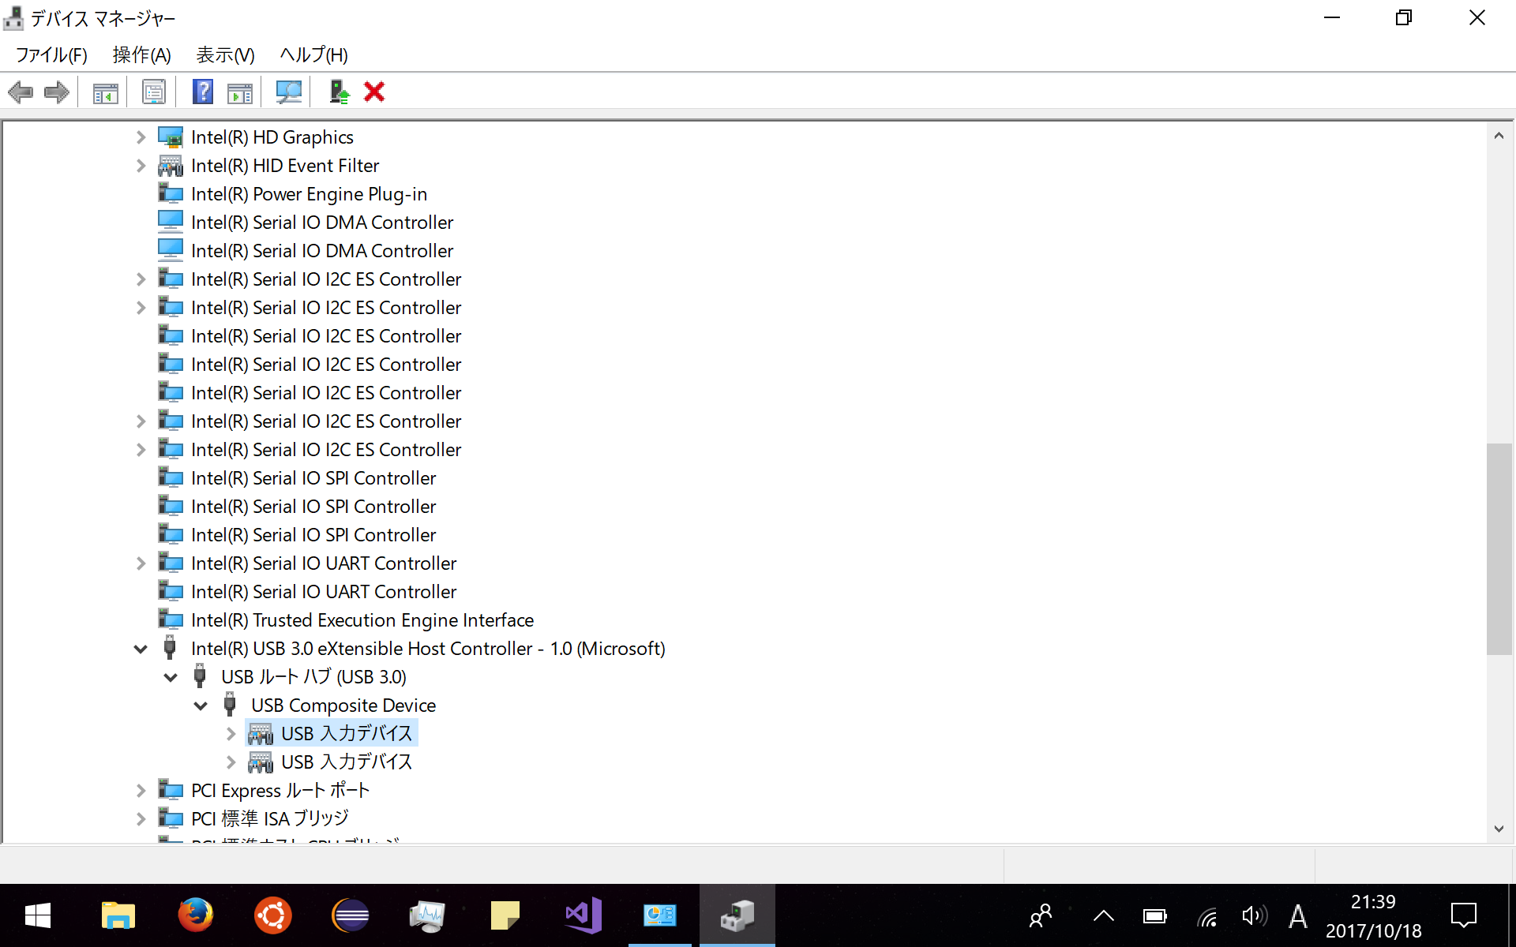The height and width of the screenshot is (947, 1516).
Task: Click Show/Hide console tree toolbar icon
Action: (105, 92)
